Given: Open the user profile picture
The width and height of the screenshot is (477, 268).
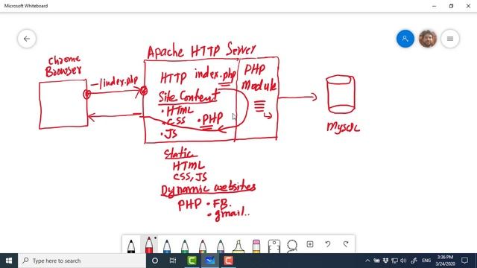Looking at the screenshot, I should point(428,39).
